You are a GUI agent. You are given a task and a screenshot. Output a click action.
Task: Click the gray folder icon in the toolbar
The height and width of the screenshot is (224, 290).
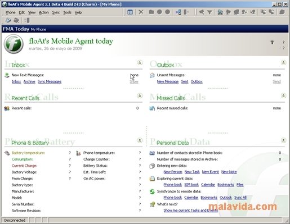tap(151, 12)
